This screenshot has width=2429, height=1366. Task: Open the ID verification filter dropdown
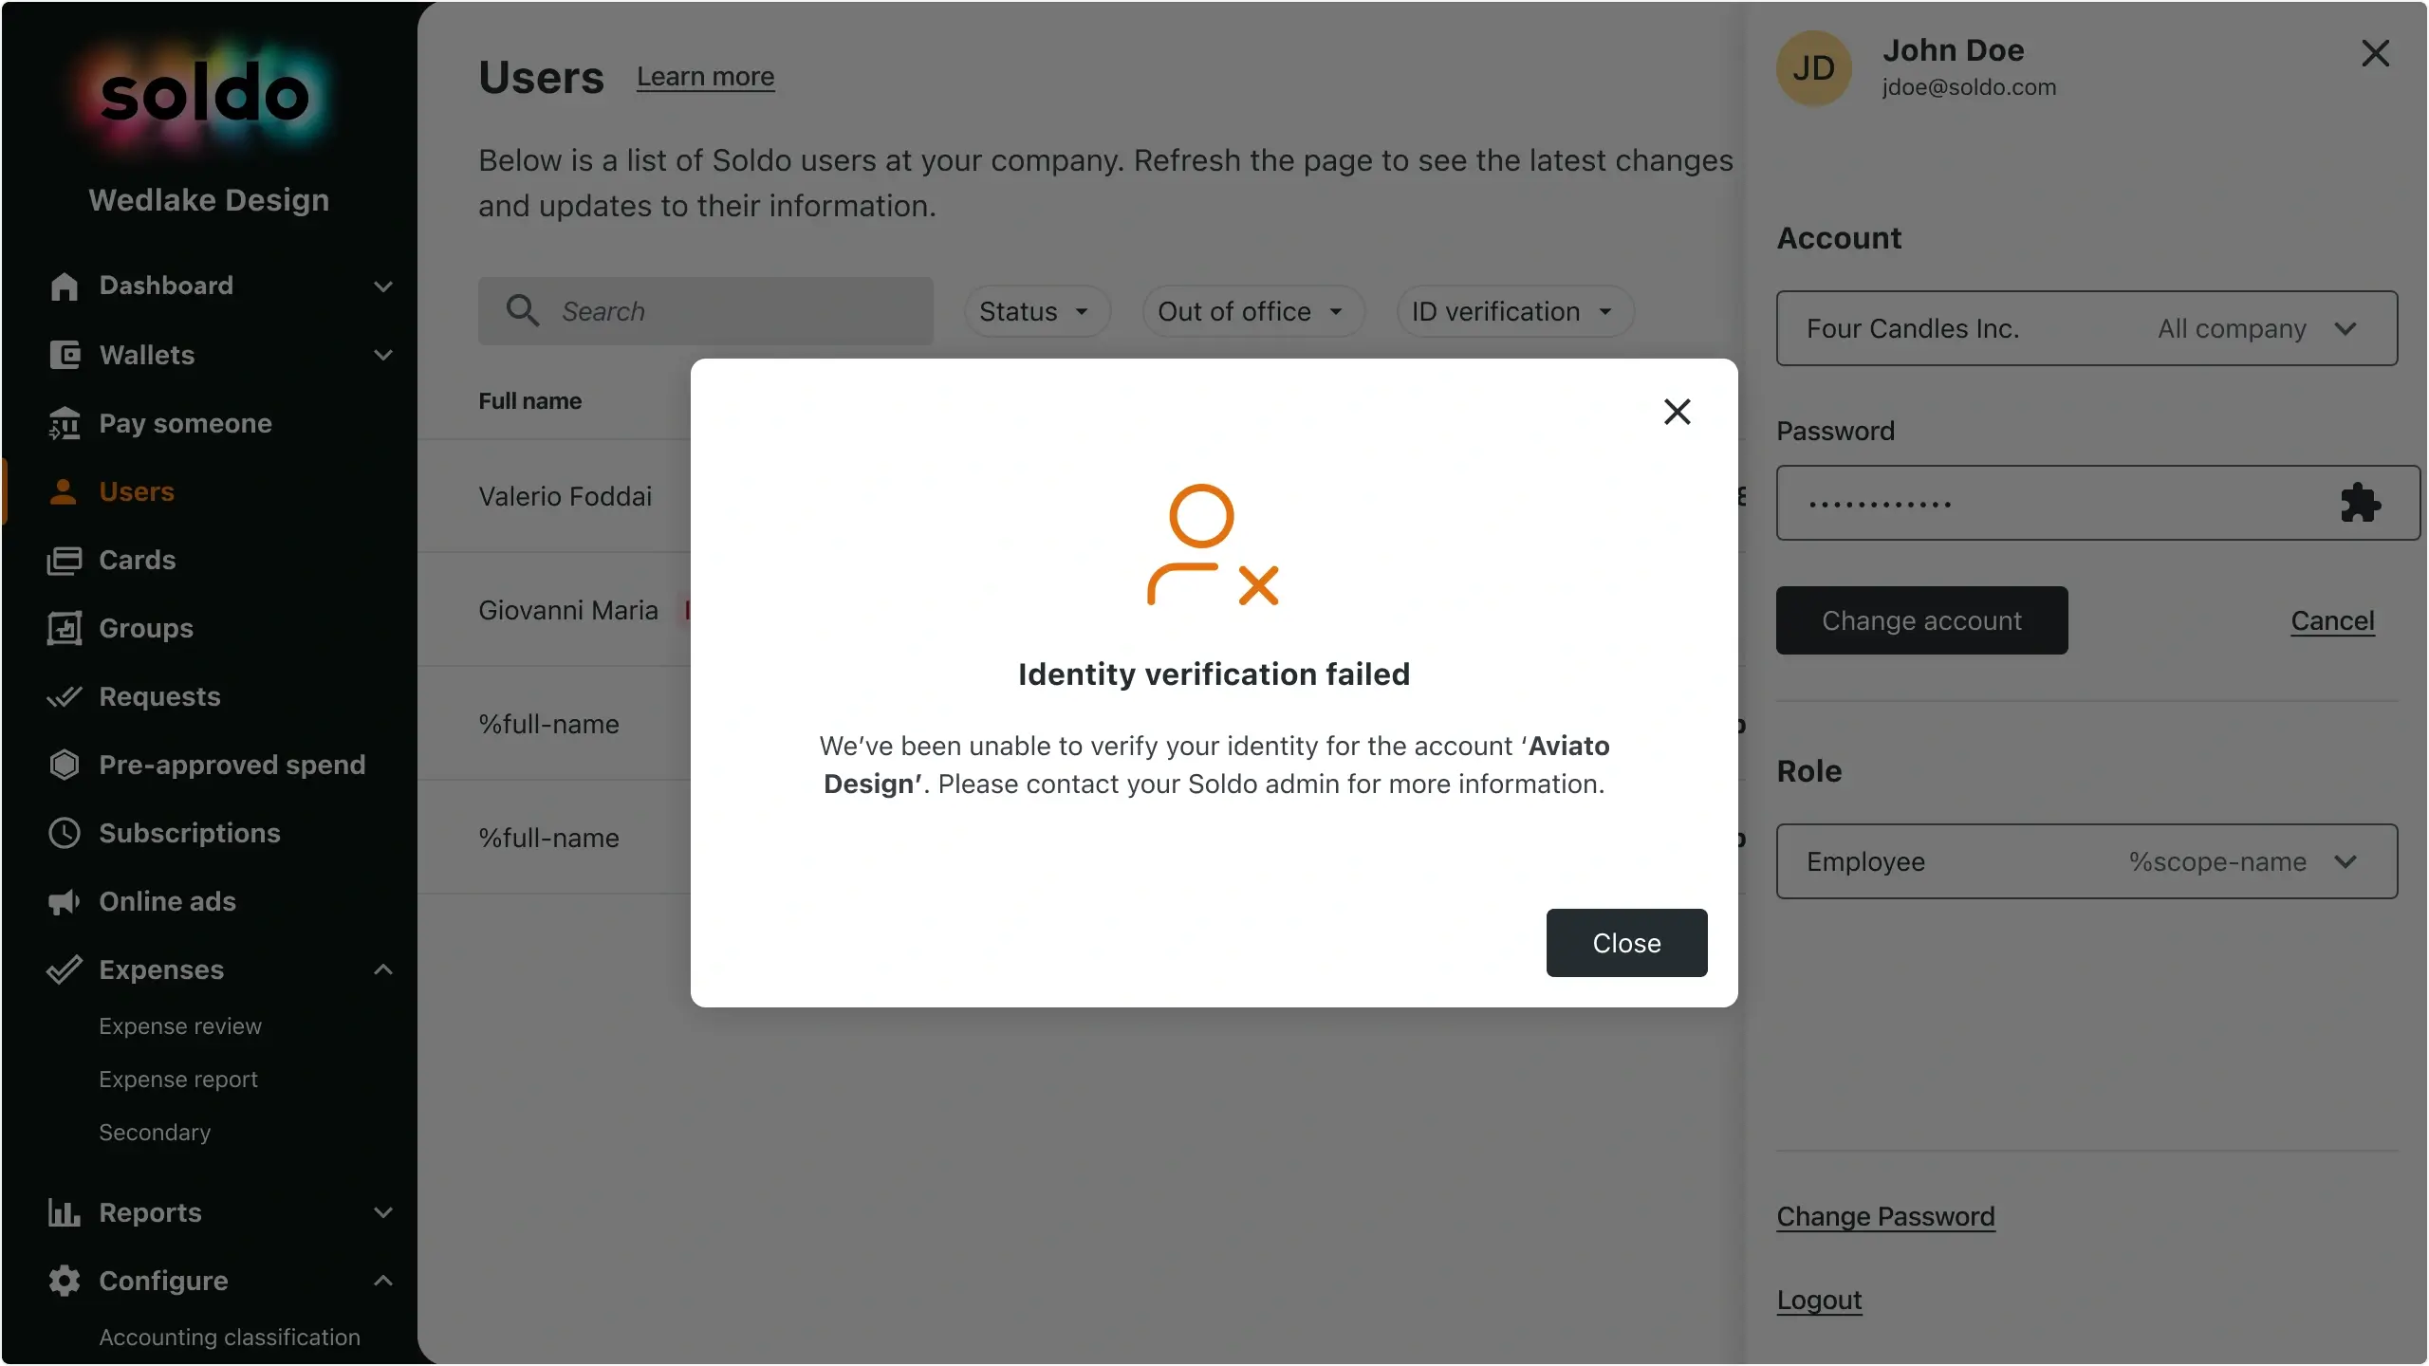[1514, 311]
